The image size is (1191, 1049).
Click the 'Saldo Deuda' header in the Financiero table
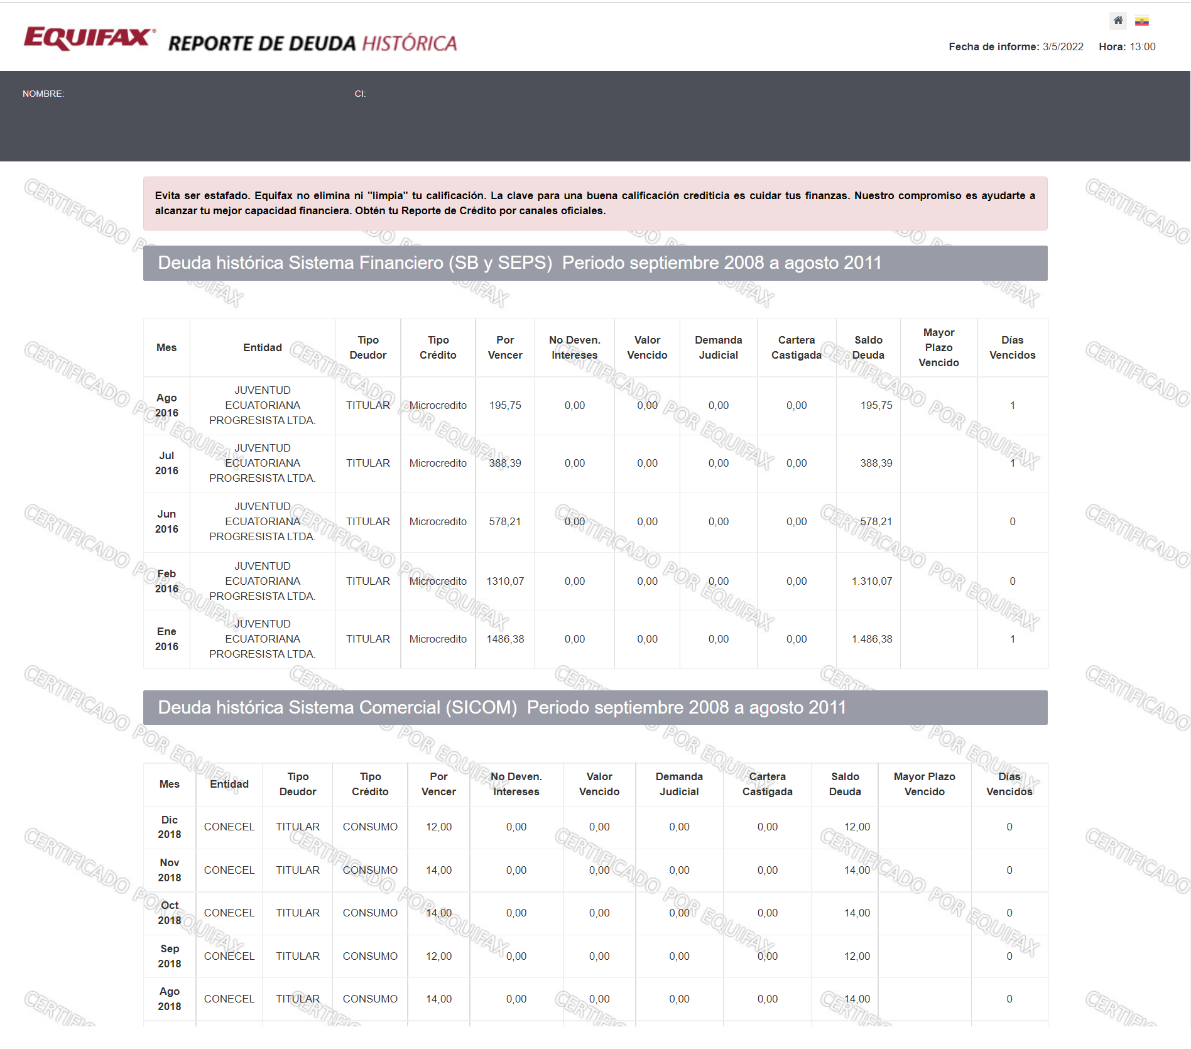point(868,347)
